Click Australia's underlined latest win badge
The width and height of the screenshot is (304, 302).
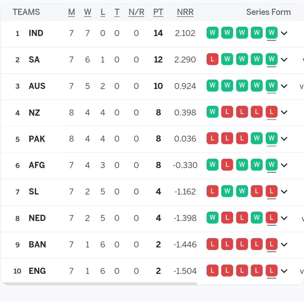(x=271, y=86)
